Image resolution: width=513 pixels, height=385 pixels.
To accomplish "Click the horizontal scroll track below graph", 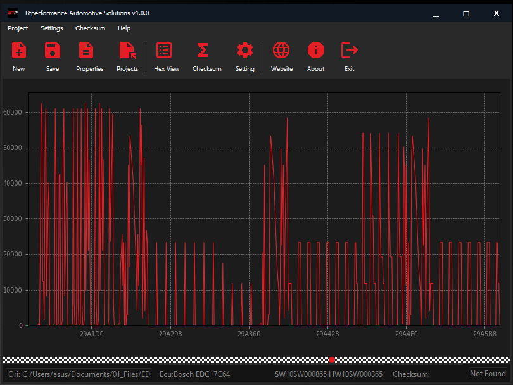I will tap(158, 360).
